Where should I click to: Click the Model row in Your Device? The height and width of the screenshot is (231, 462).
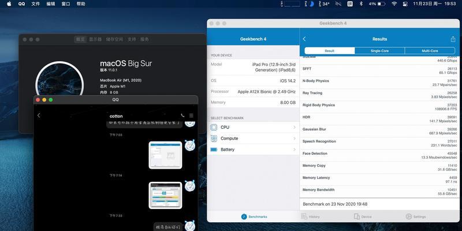253,67
